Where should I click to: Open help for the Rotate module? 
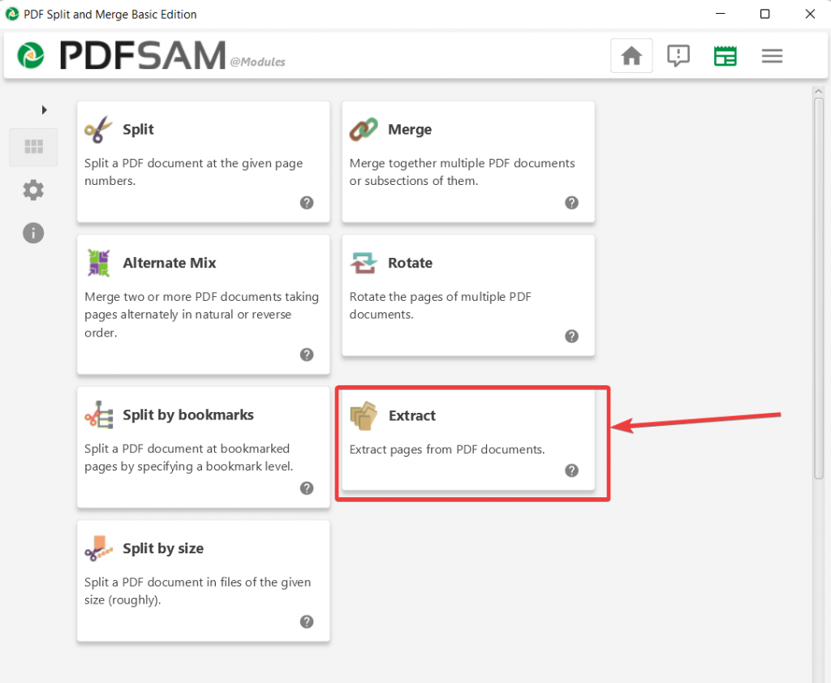pos(571,336)
